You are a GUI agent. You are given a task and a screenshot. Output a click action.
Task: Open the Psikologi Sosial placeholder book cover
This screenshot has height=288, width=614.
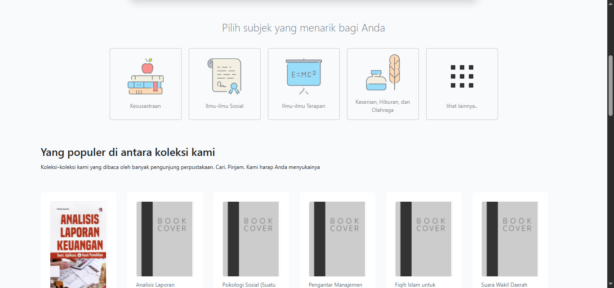coord(251,239)
